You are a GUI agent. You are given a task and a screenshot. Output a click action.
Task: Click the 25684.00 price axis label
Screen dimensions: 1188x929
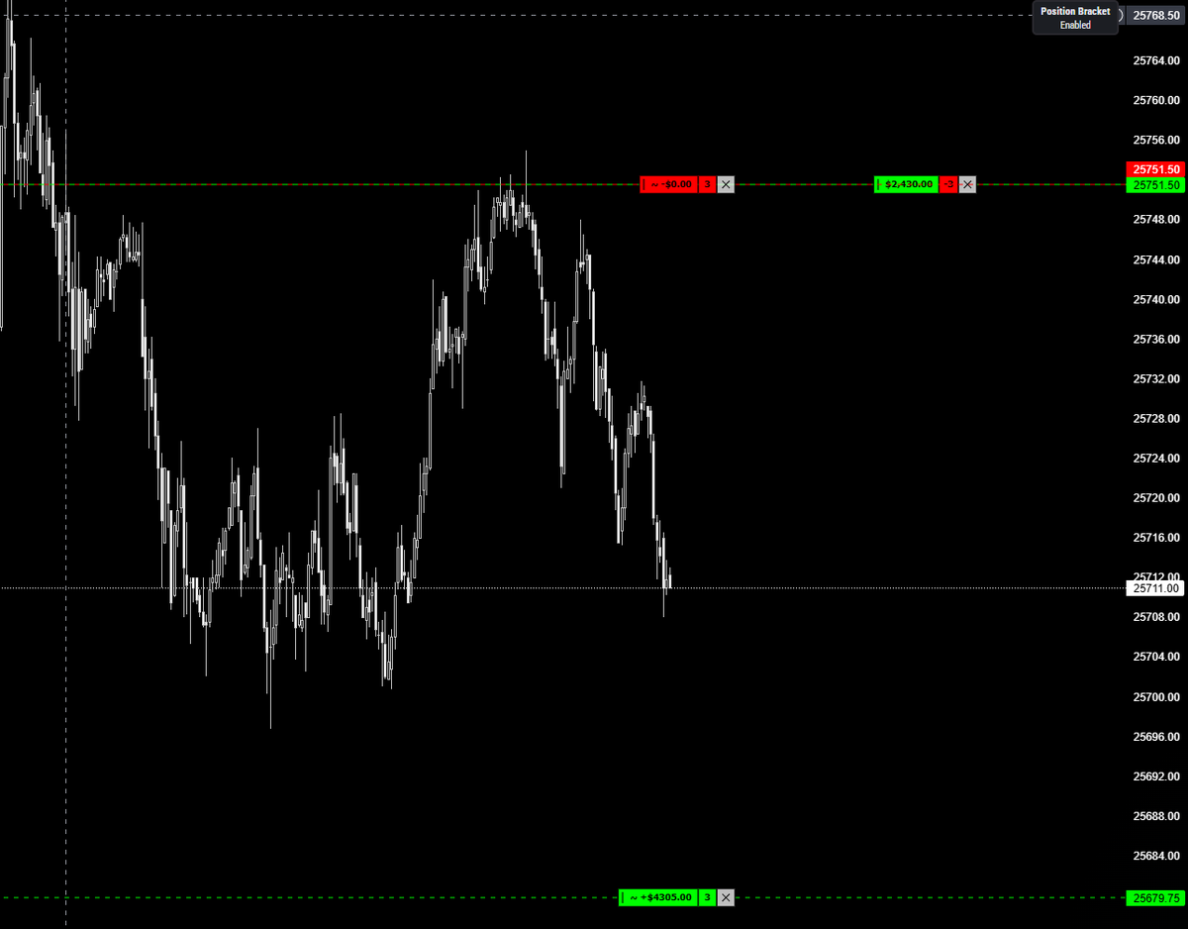[x=1155, y=856]
